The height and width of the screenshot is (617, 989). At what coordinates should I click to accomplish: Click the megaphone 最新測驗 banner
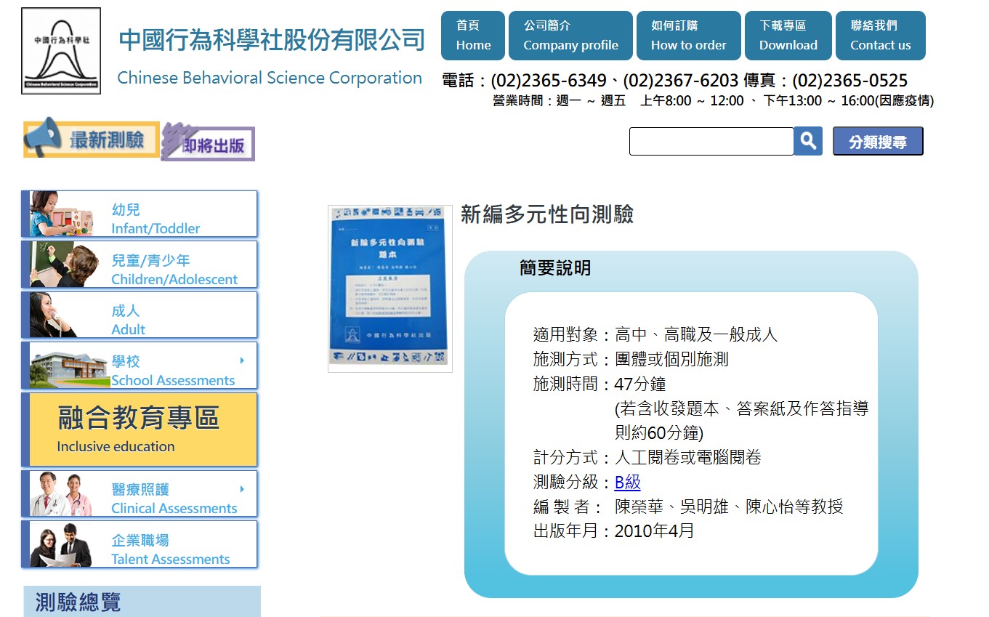pyautogui.click(x=91, y=138)
